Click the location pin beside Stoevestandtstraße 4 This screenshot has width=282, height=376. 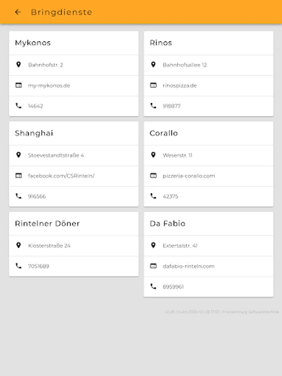click(x=18, y=155)
